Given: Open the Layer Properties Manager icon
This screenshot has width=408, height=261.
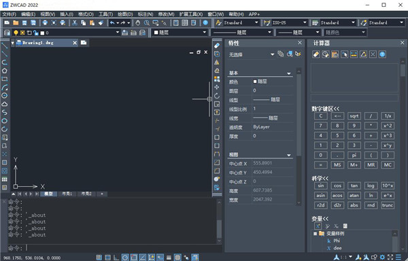Looking at the screenshot, I should tap(7, 33).
